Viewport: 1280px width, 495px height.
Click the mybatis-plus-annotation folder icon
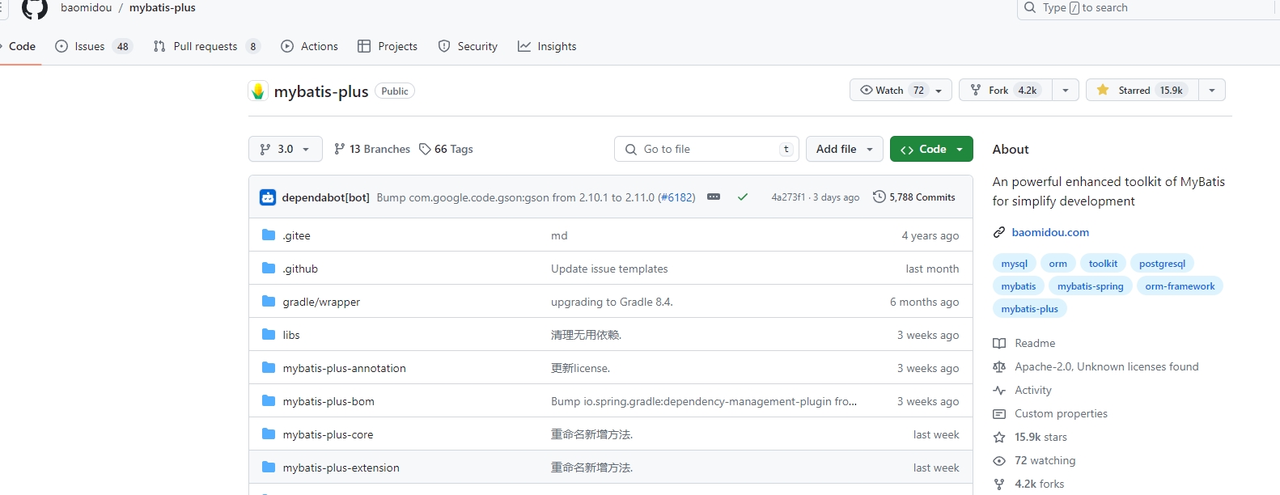tap(269, 368)
